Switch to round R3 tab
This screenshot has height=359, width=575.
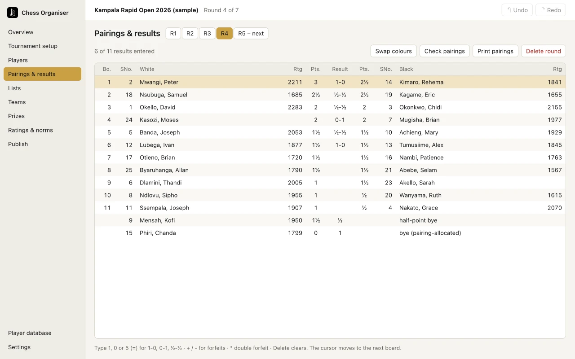(207, 34)
